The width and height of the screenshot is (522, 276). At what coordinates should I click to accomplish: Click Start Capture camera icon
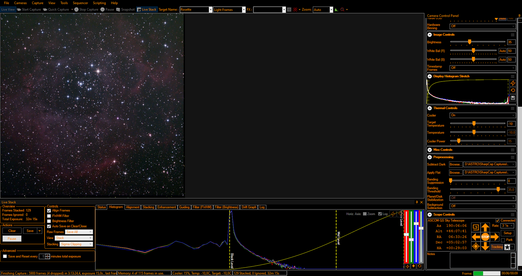coord(19,10)
